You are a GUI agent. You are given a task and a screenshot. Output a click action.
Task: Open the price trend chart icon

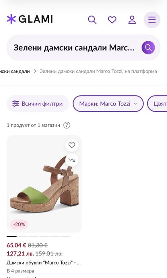point(72,160)
